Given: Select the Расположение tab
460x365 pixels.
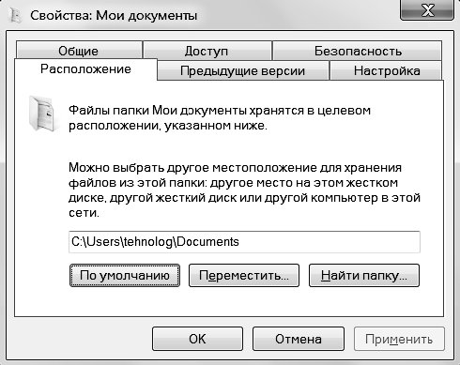Looking at the screenshot, I should coord(85,69).
